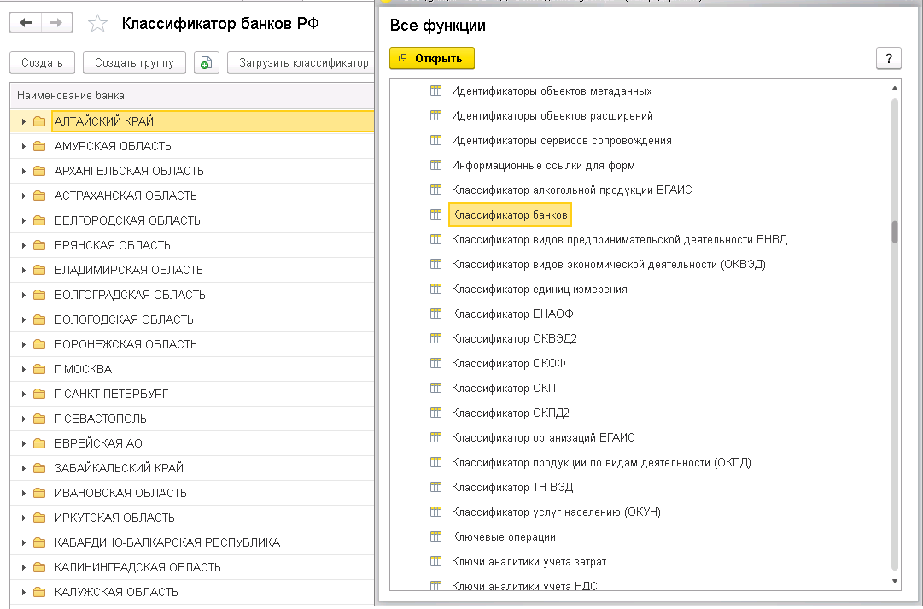The width and height of the screenshot is (923, 609).
Task: Open help with the question mark button
Action: pos(889,58)
